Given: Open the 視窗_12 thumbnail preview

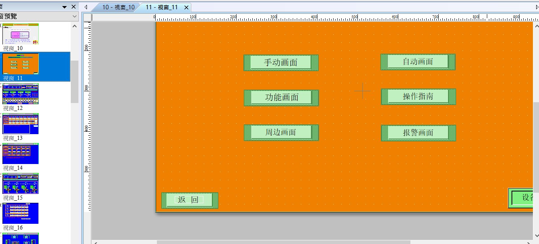Looking at the screenshot, I should (21, 94).
